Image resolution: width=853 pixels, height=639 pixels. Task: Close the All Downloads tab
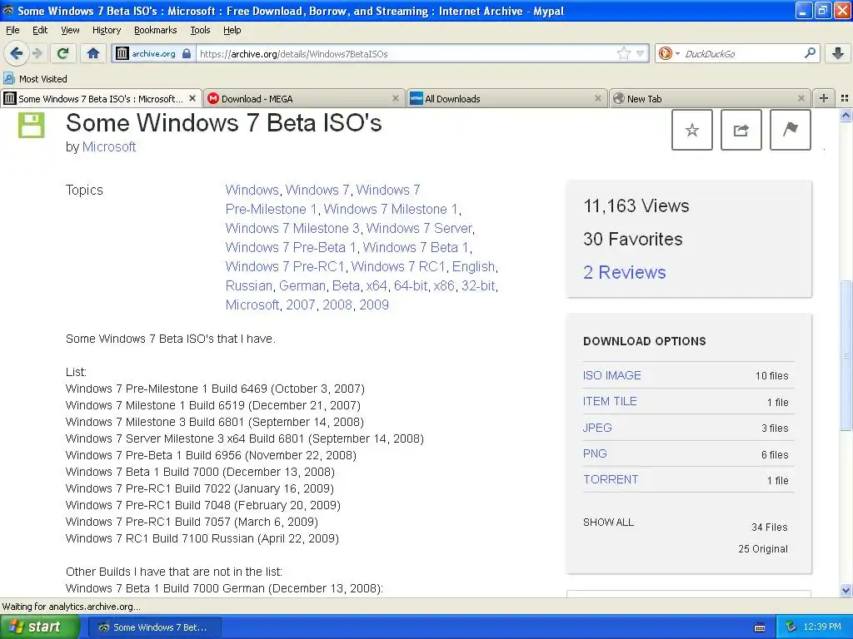point(598,98)
